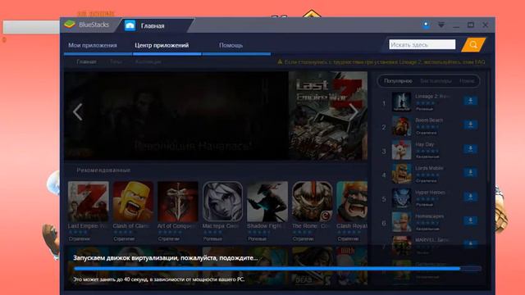The image size is (525, 295).
Task: Click the Рекомендованные section heading
Action: [103, 170]
